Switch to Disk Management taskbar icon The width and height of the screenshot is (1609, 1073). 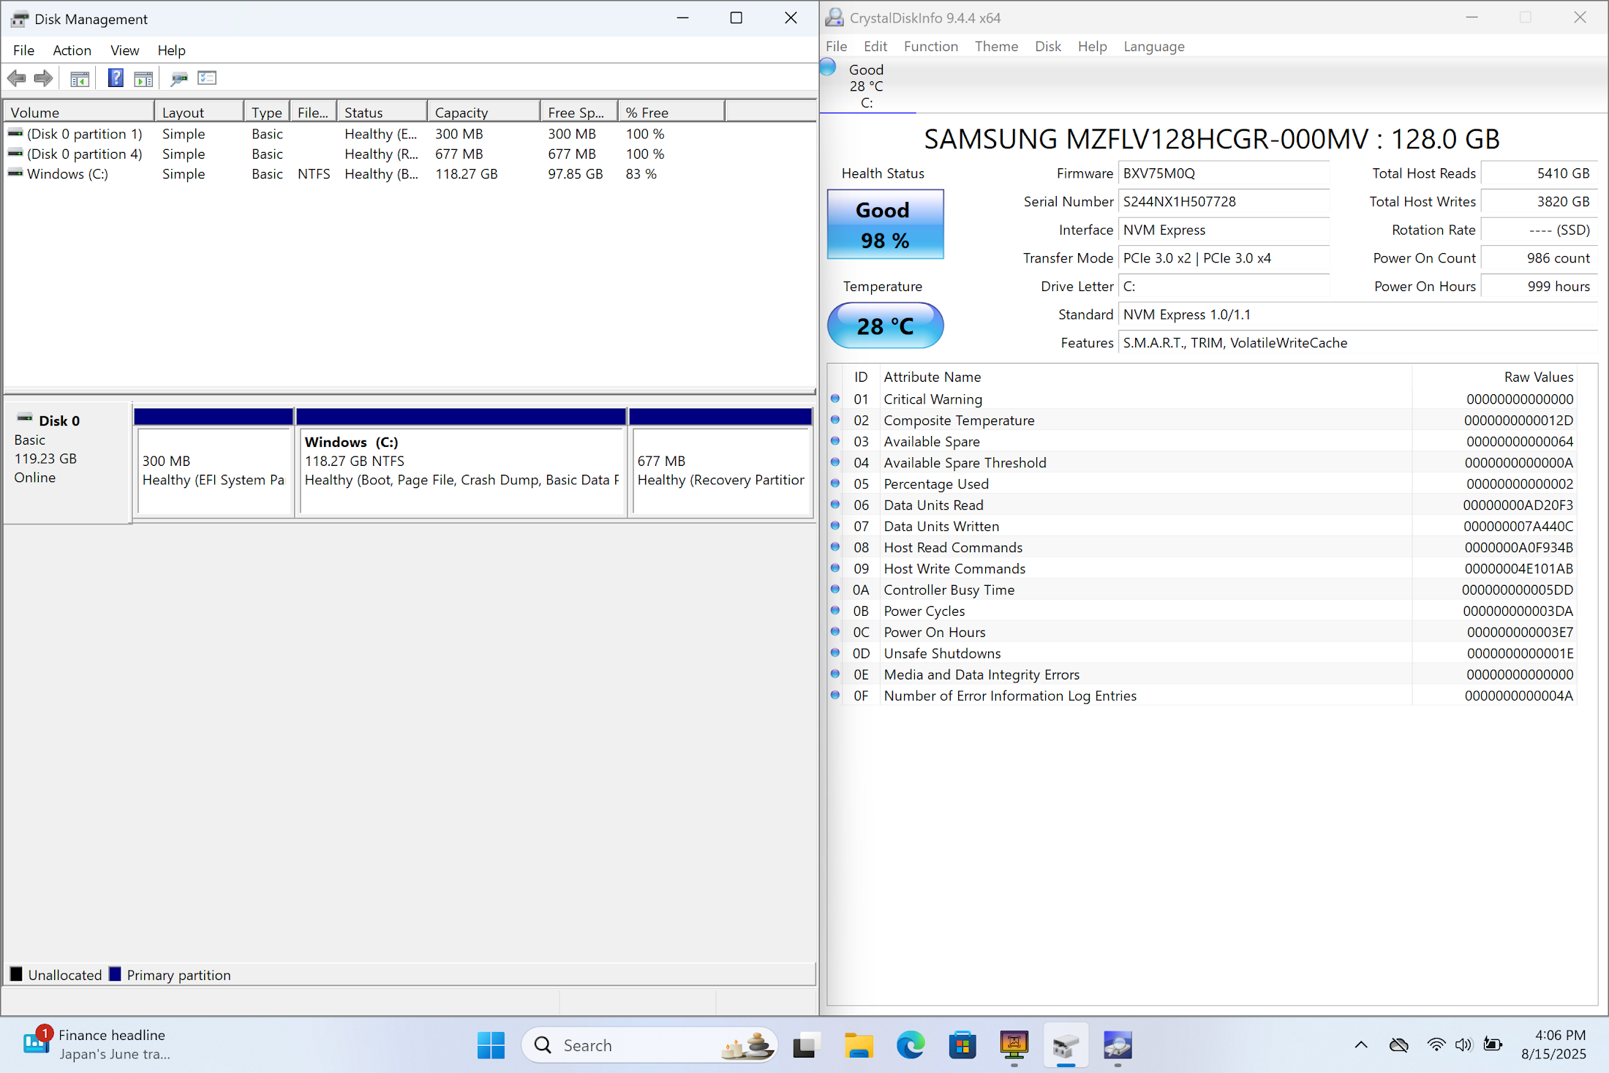pyautogui.click(x=1066, y=1044)
